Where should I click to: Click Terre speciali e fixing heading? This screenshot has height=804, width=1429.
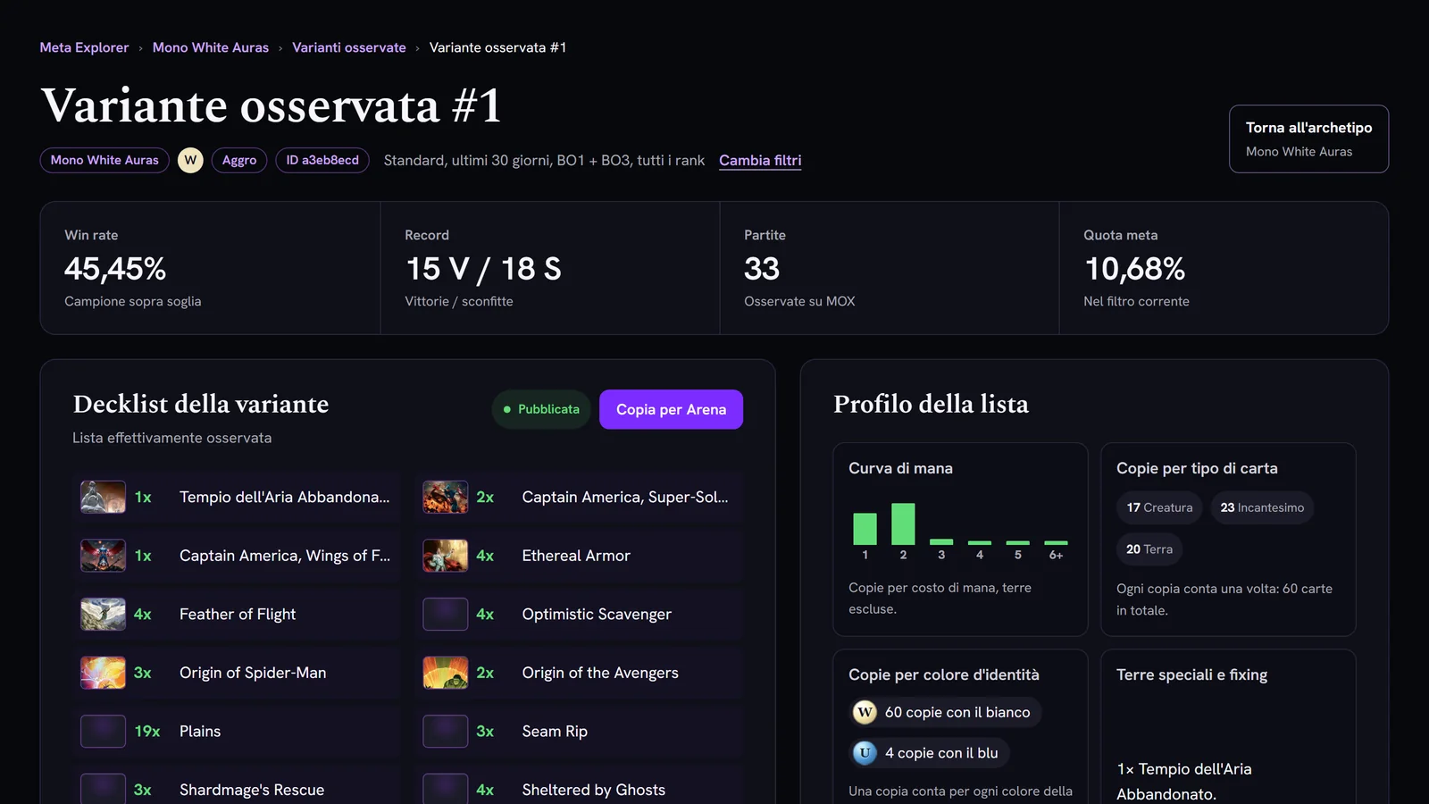tap(1191, 674)
